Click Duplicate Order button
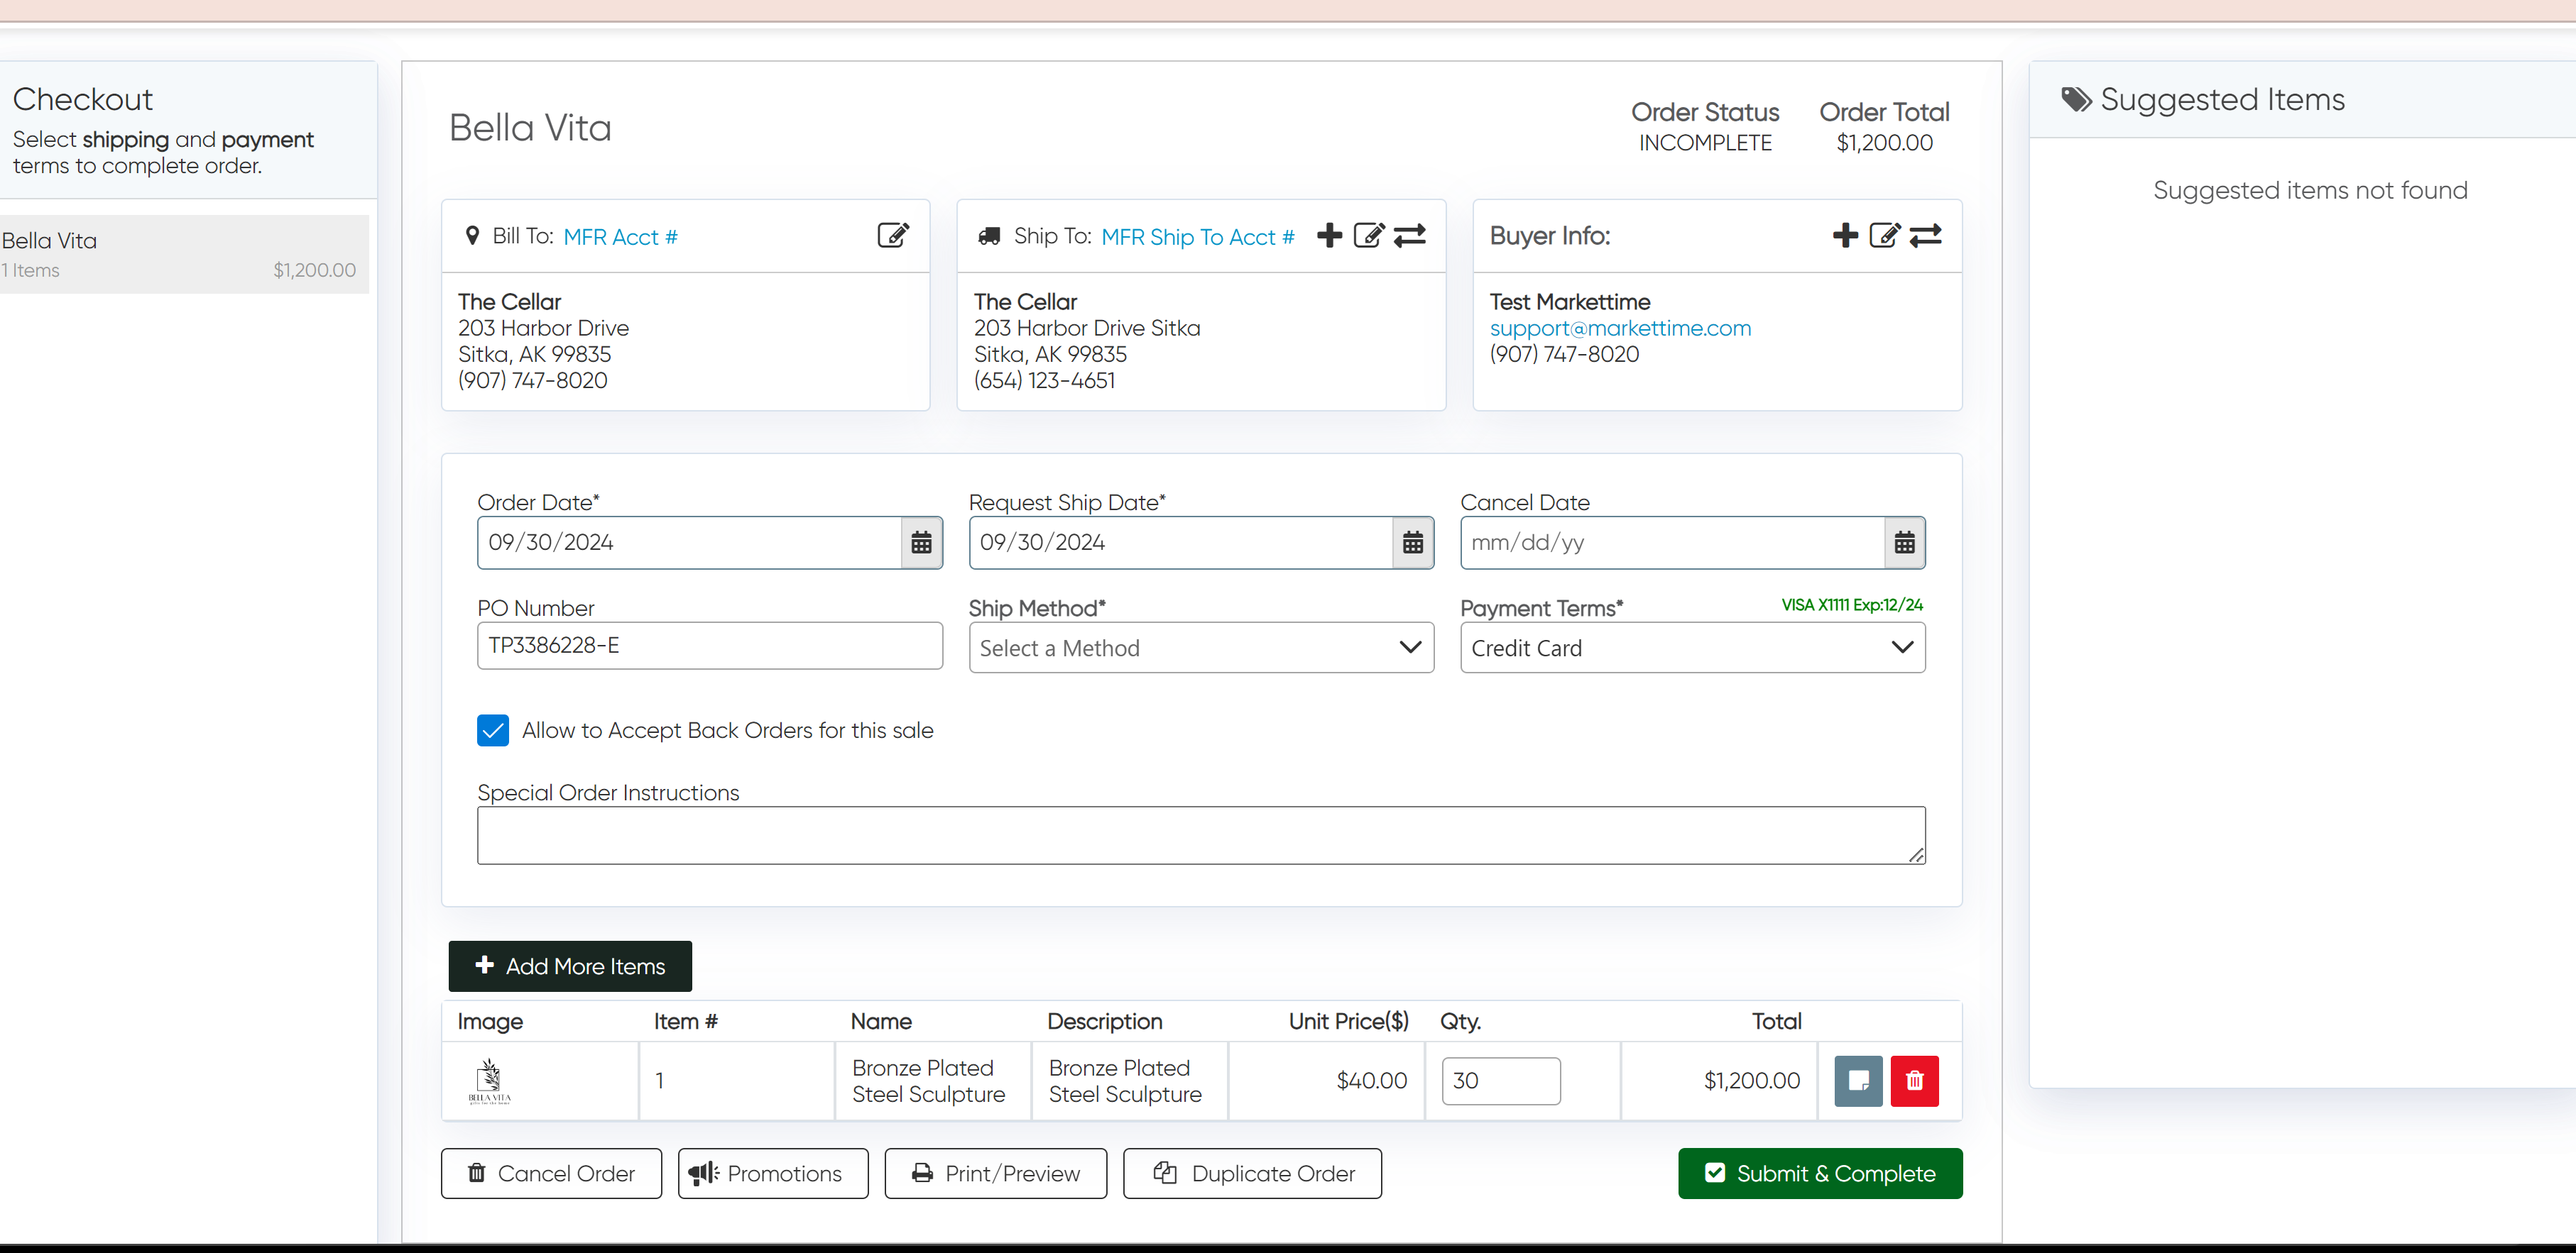Viewport: 2576px width, 1253px height. (x=1252, y=1173)
